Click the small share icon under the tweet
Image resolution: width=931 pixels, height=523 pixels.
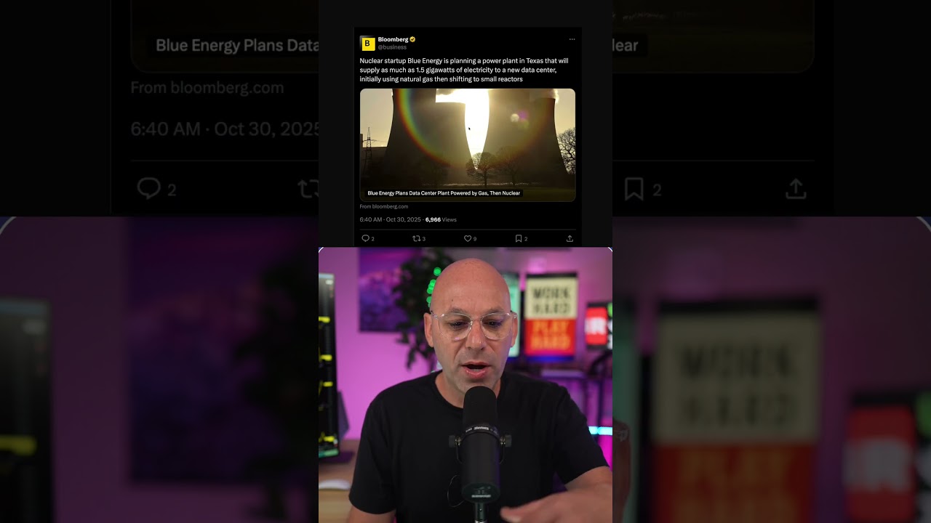point(570,238)
